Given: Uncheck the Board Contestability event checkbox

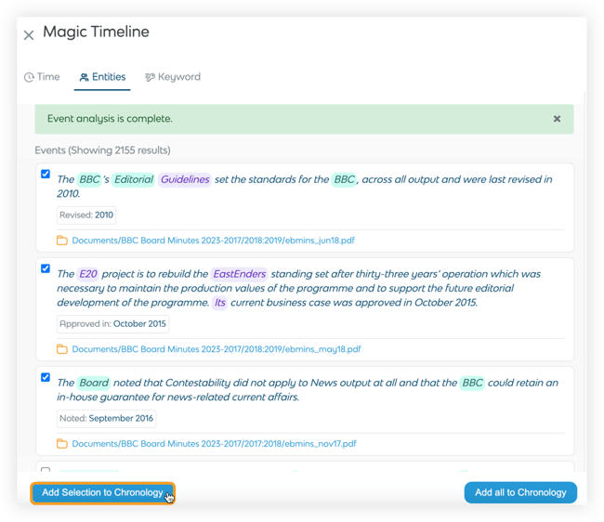Looking at the screenshot, I should [46, 377].
